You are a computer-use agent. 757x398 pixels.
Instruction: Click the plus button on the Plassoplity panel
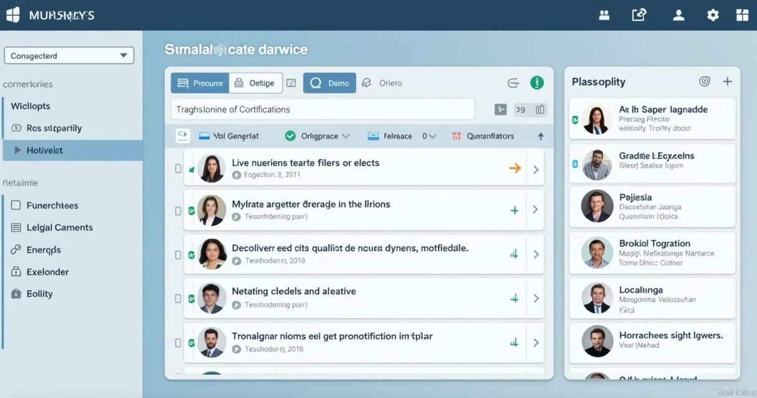point(728,81)
